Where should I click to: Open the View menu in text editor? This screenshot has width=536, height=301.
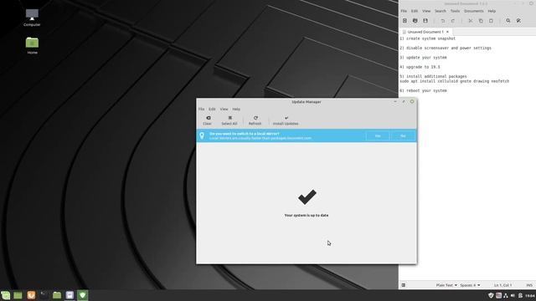click(426, 11)
